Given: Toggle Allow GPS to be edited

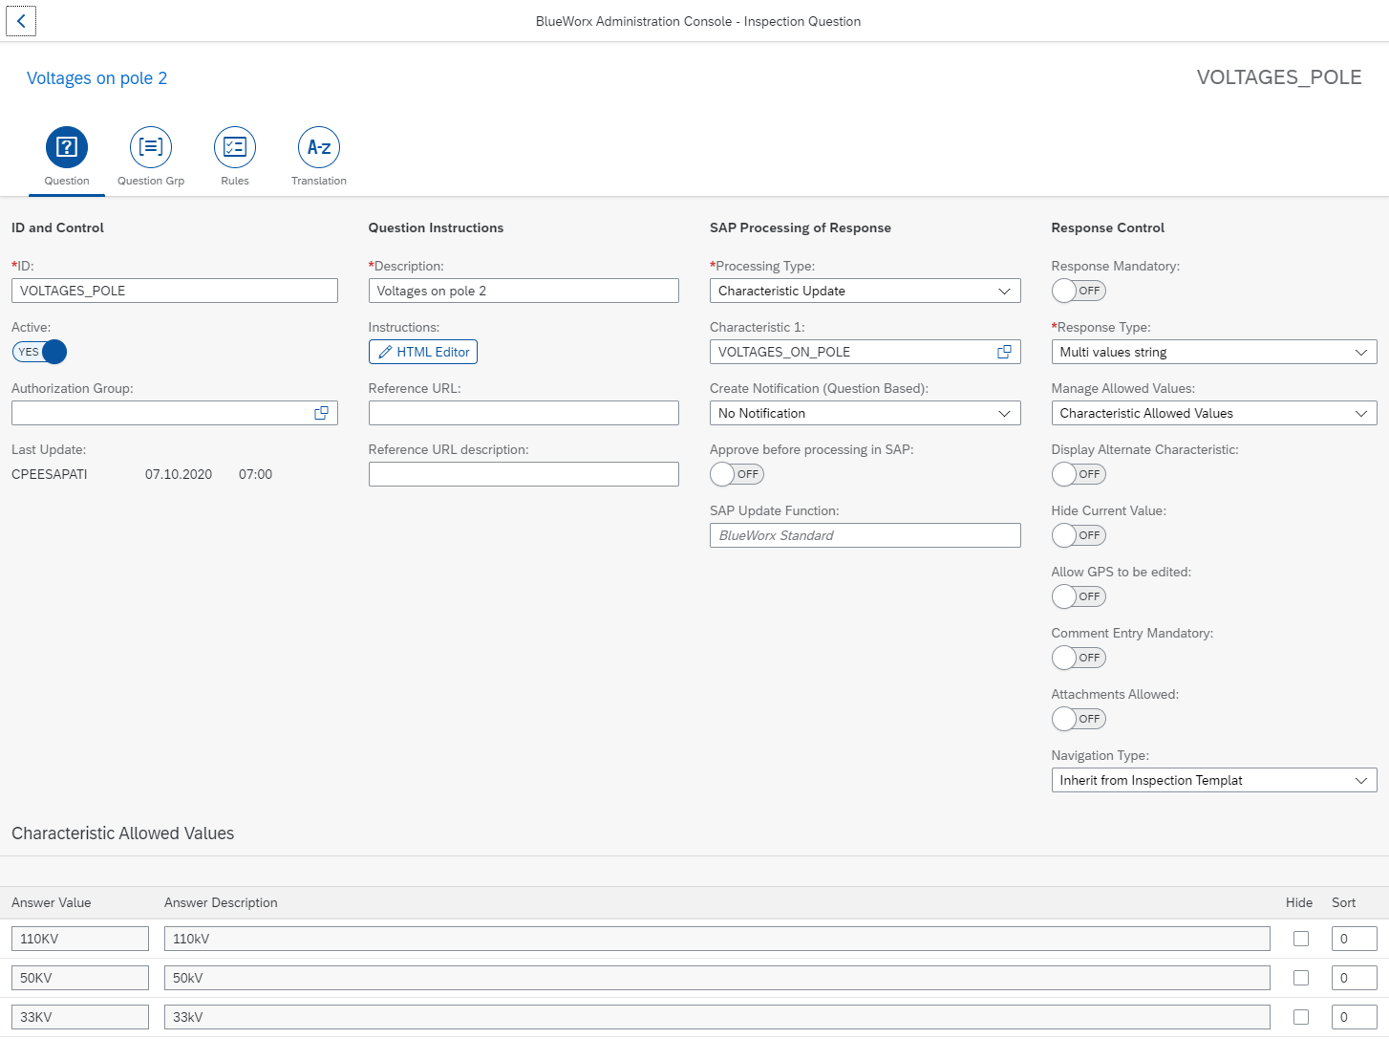Looking at the screenshot, I should tap(1079, 596).
